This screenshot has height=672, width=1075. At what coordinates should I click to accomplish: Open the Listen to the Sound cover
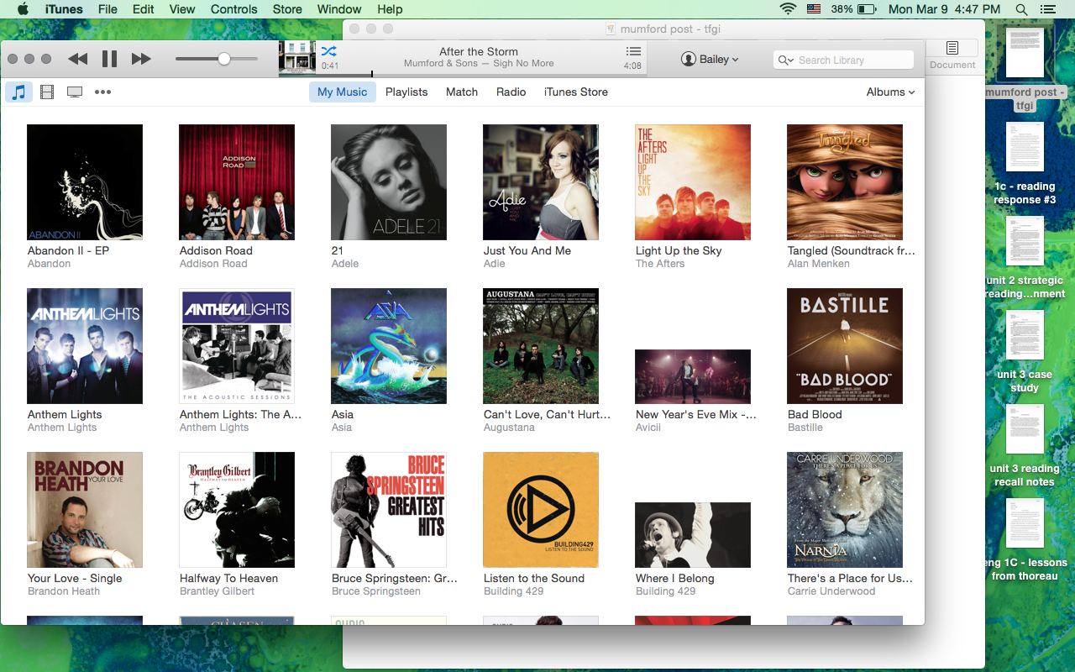pos(541,510)
